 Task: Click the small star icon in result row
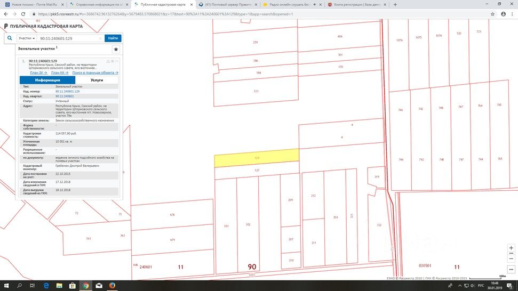(x=113, y=61)
